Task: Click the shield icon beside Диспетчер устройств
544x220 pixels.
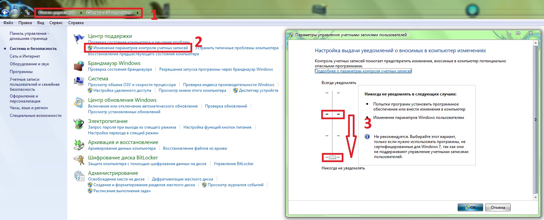Action: click(236, 90)
